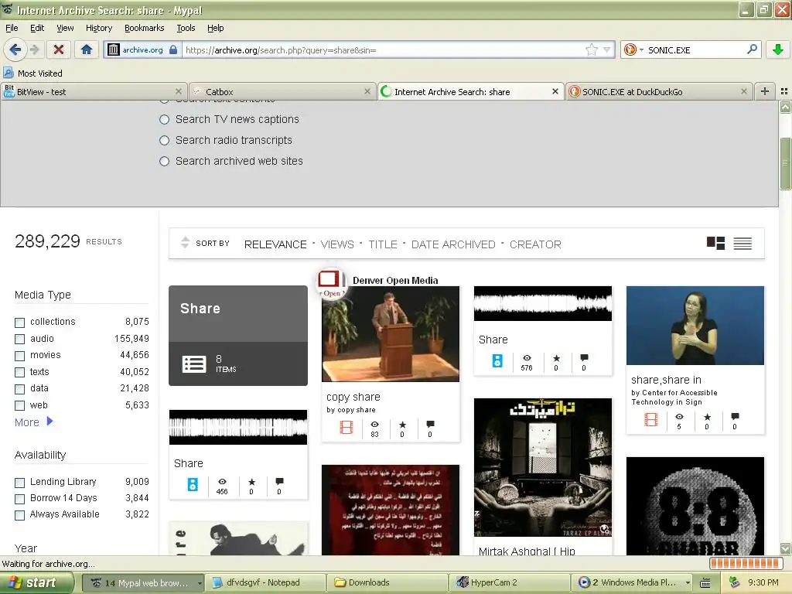Open the green Downloads arrow
Image resolution: width=792 pixels, height=594 pixels.
click(x=778, y=49)
